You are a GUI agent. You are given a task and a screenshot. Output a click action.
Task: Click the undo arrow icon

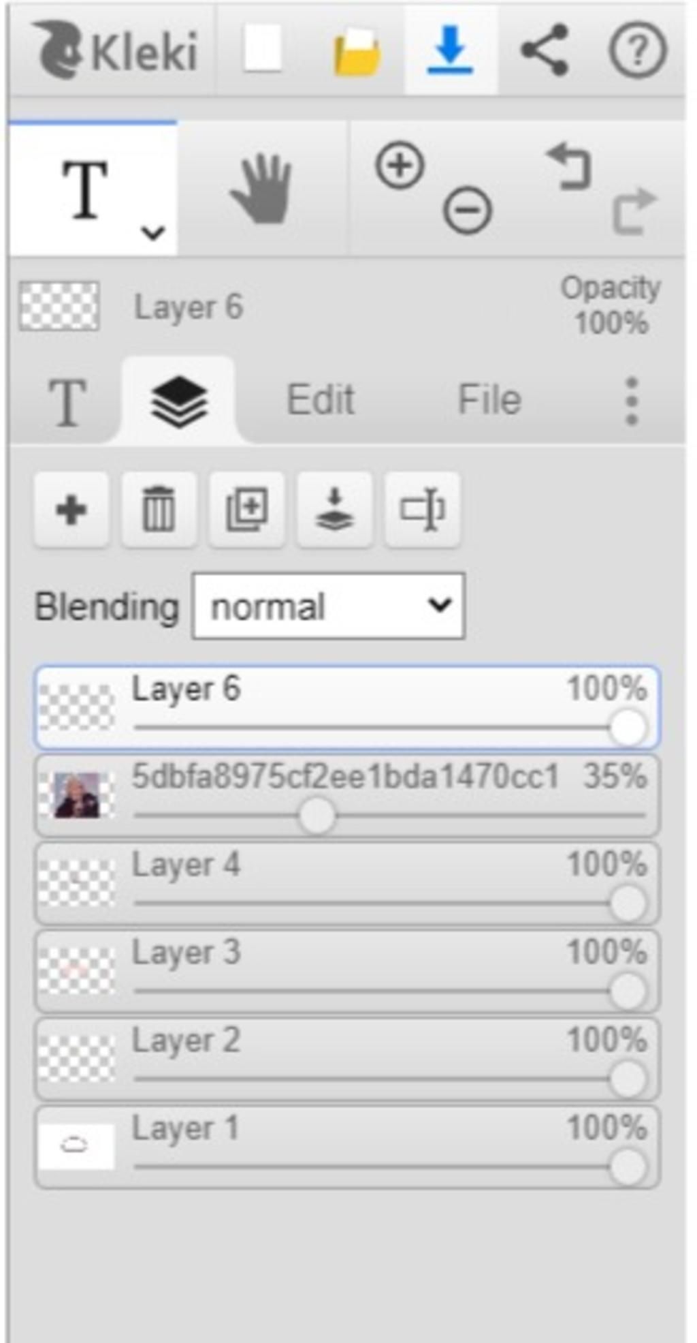(569, 166)
